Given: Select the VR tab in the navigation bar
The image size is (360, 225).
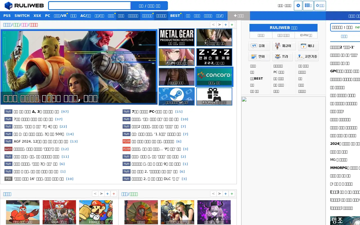Looking at the screenshot, I should [60, 16].
